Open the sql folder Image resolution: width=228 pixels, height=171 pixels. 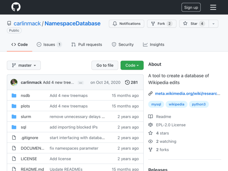pos(24,127)
